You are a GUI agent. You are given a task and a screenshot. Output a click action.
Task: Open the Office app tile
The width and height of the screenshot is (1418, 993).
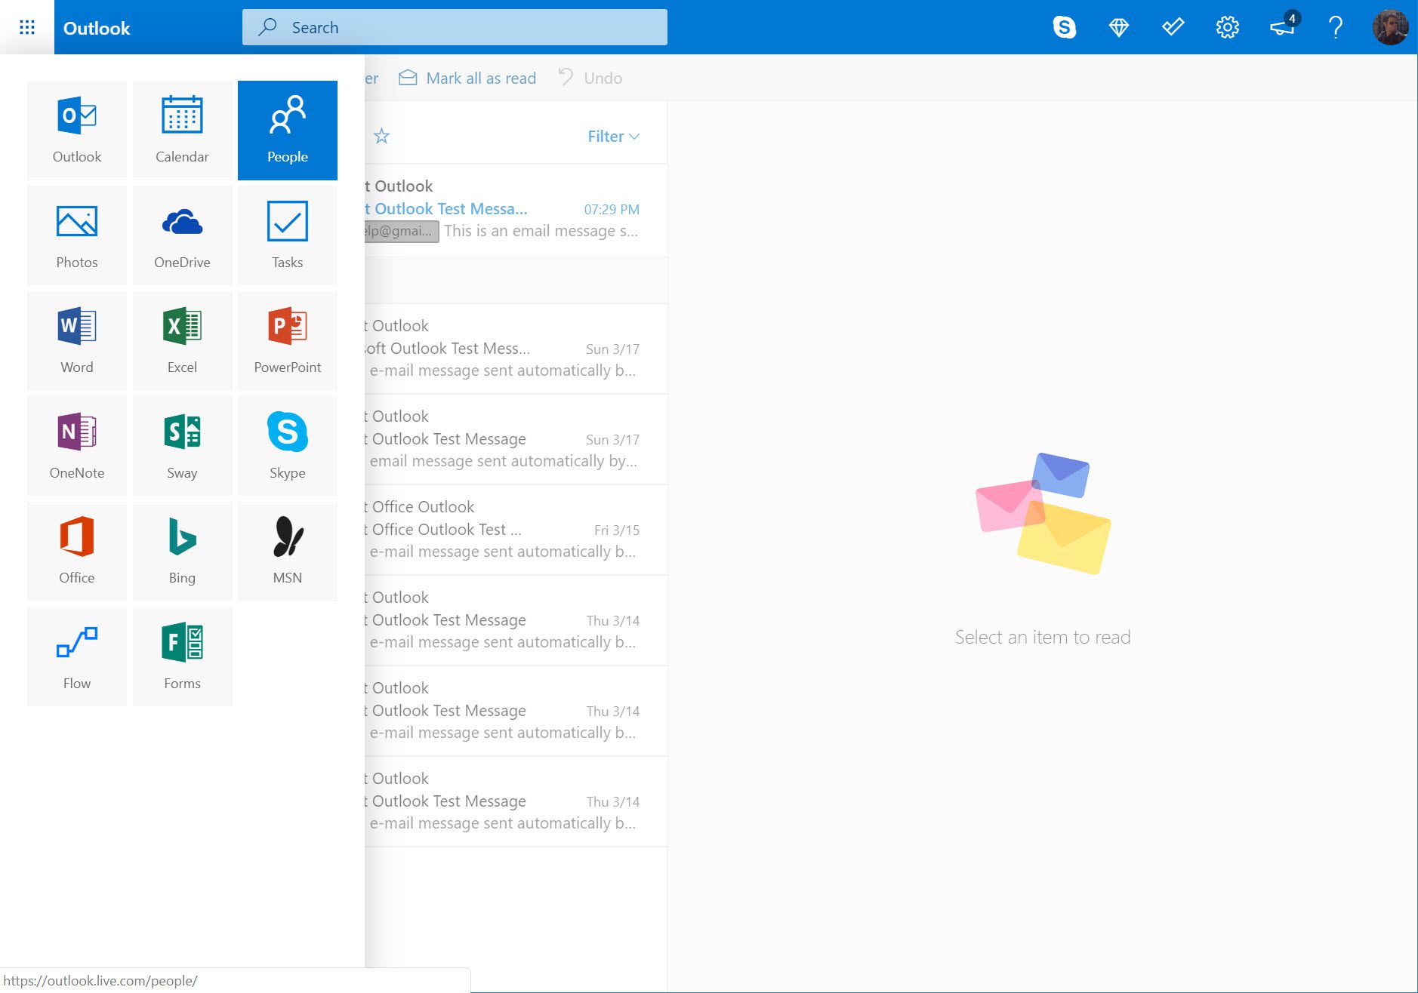point(77,552)
